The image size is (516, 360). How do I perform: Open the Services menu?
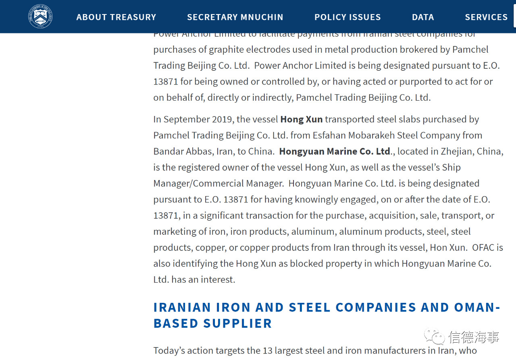click(x=486, y=17)
